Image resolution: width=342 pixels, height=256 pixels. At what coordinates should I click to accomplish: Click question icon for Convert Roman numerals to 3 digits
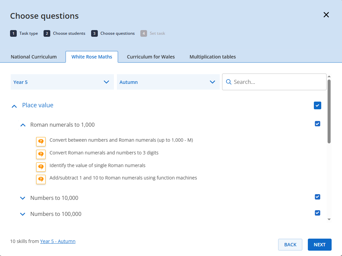41,154
